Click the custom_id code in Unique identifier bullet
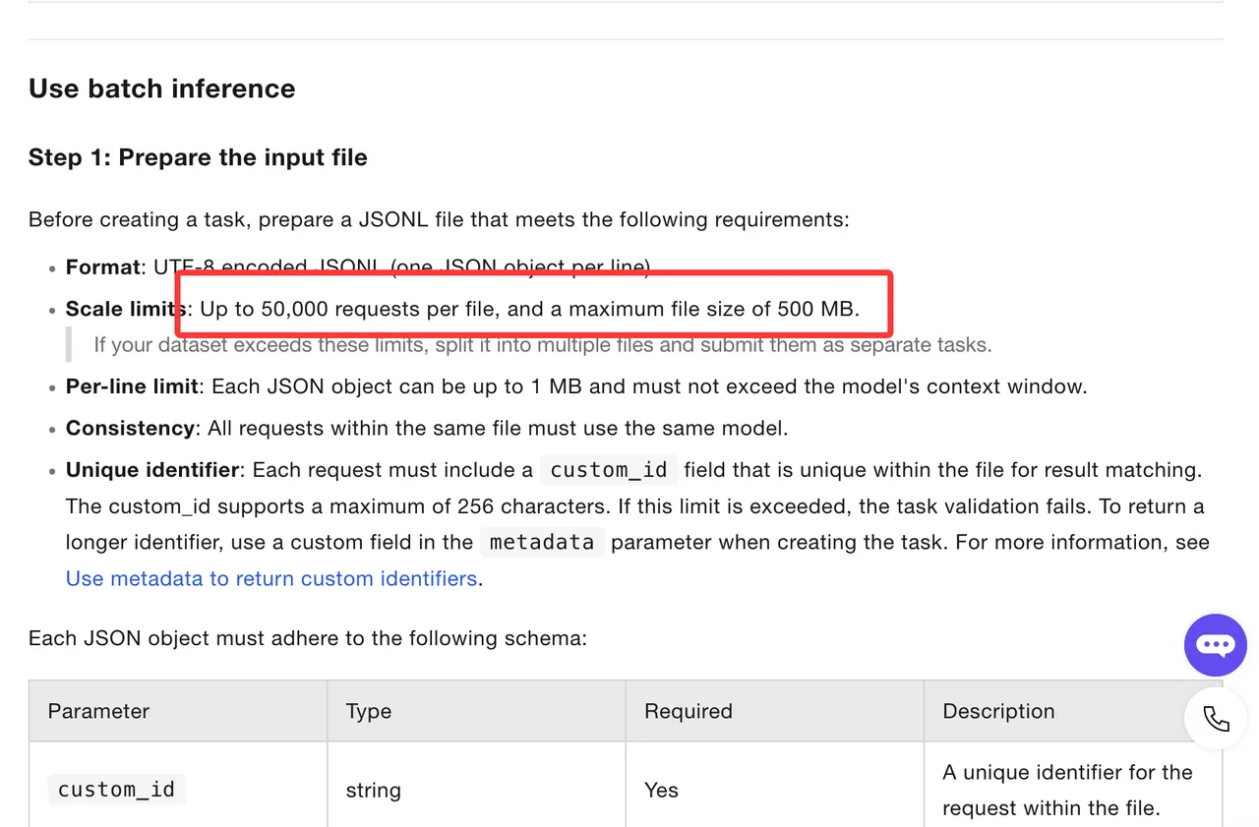This screenshot has height=827, width=1259. pyautogui.click(x=609, y=470)
